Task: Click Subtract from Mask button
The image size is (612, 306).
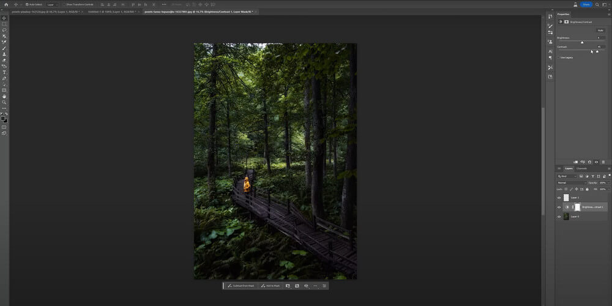Action: click(x=241, y=286)
